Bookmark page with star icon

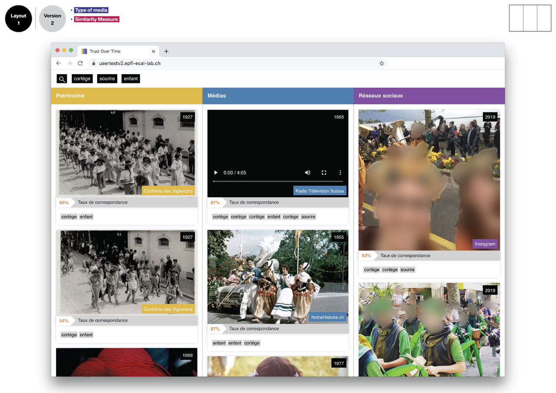(x=381, y=63)
